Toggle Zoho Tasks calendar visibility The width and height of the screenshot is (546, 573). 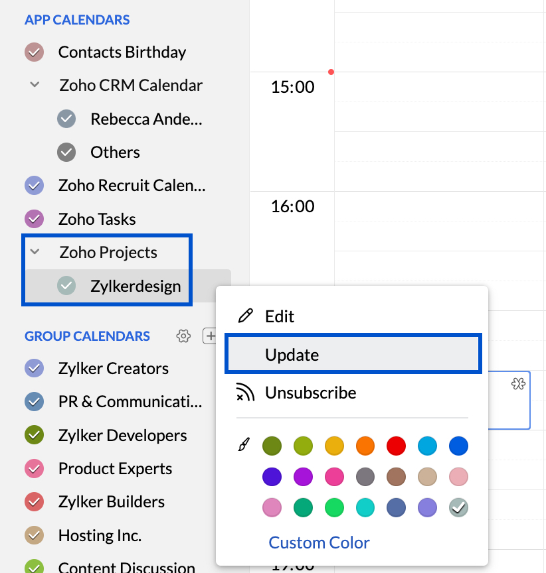coord(34,219)
